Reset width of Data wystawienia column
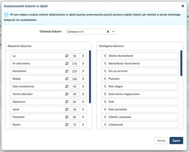The image size is (189, 152). coord(67,86)
